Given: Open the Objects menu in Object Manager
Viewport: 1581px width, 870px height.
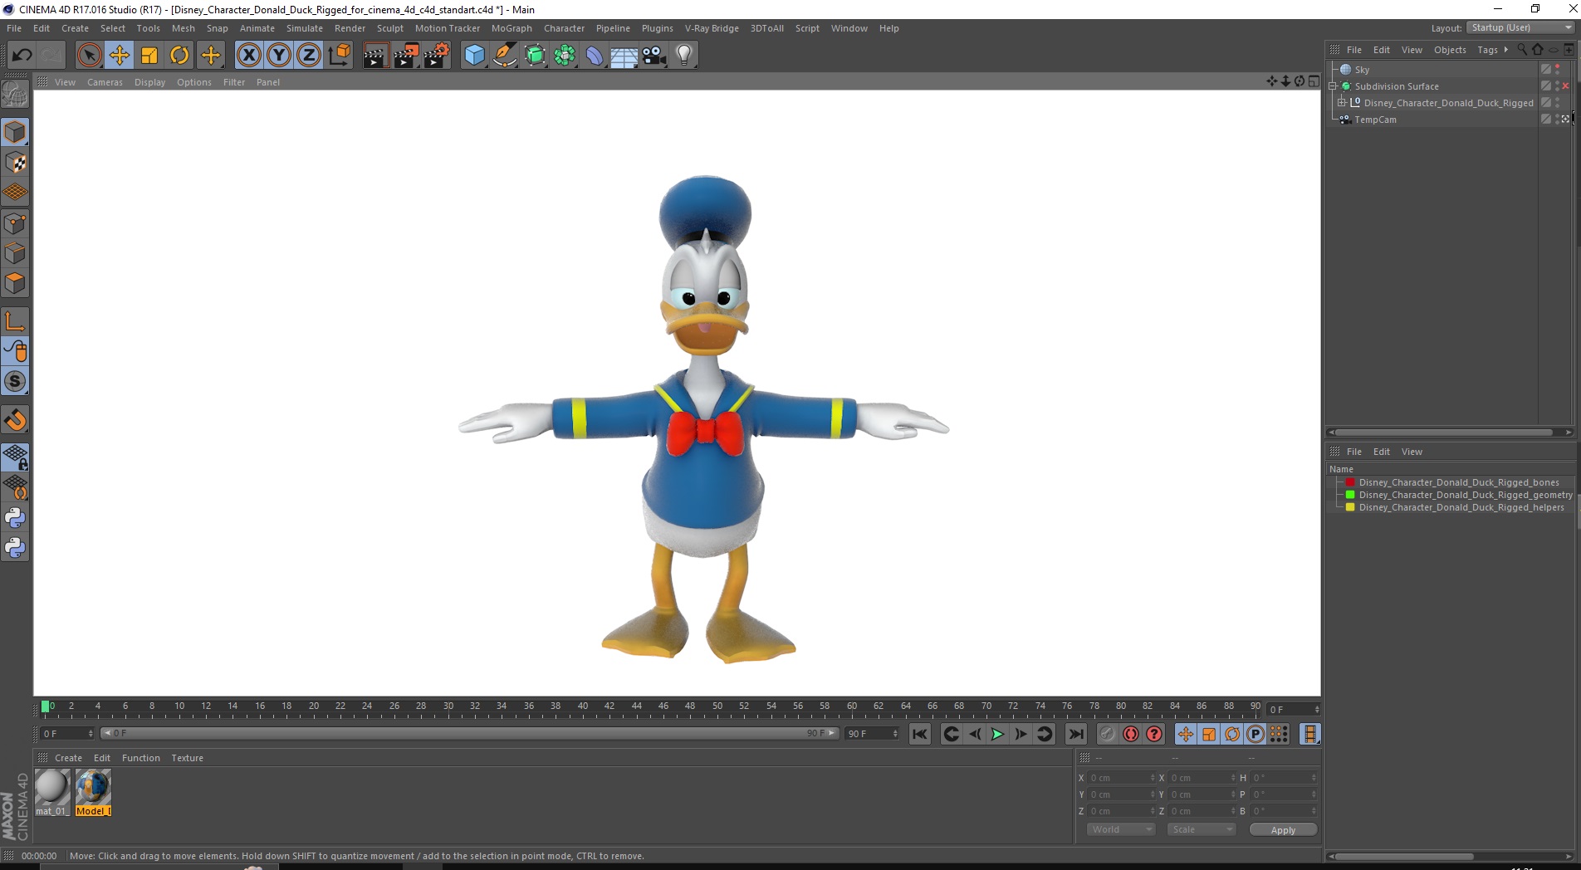Looking at the screenshot, I should [1450, 50].
